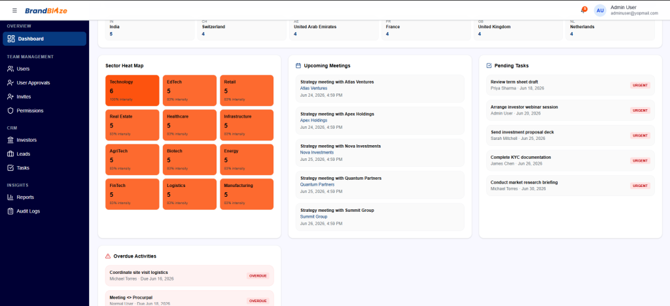Screen dimensions: 670x306
Task: Click the Real Estate sector tile
Action: point(132,125)
